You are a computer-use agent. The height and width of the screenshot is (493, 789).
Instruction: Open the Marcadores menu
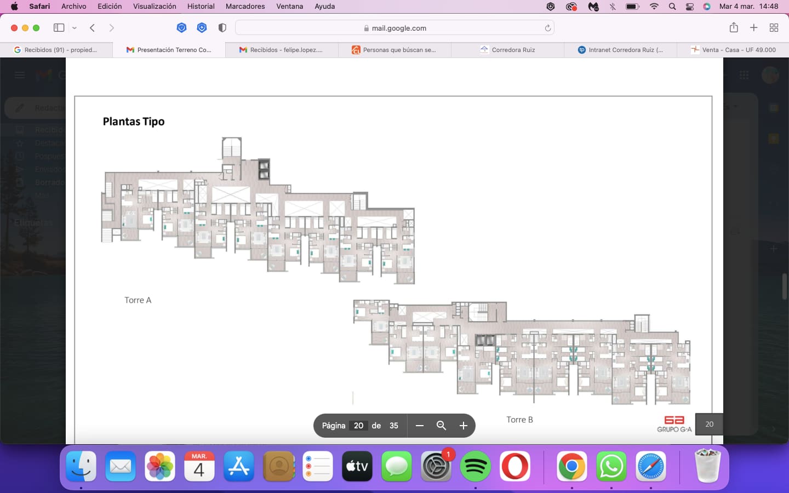point(245,7)
